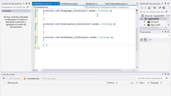Collapse the Capitulo05A project node
Image resolution: width=171 pixels, height=96 pixels.
pos(142,19)
